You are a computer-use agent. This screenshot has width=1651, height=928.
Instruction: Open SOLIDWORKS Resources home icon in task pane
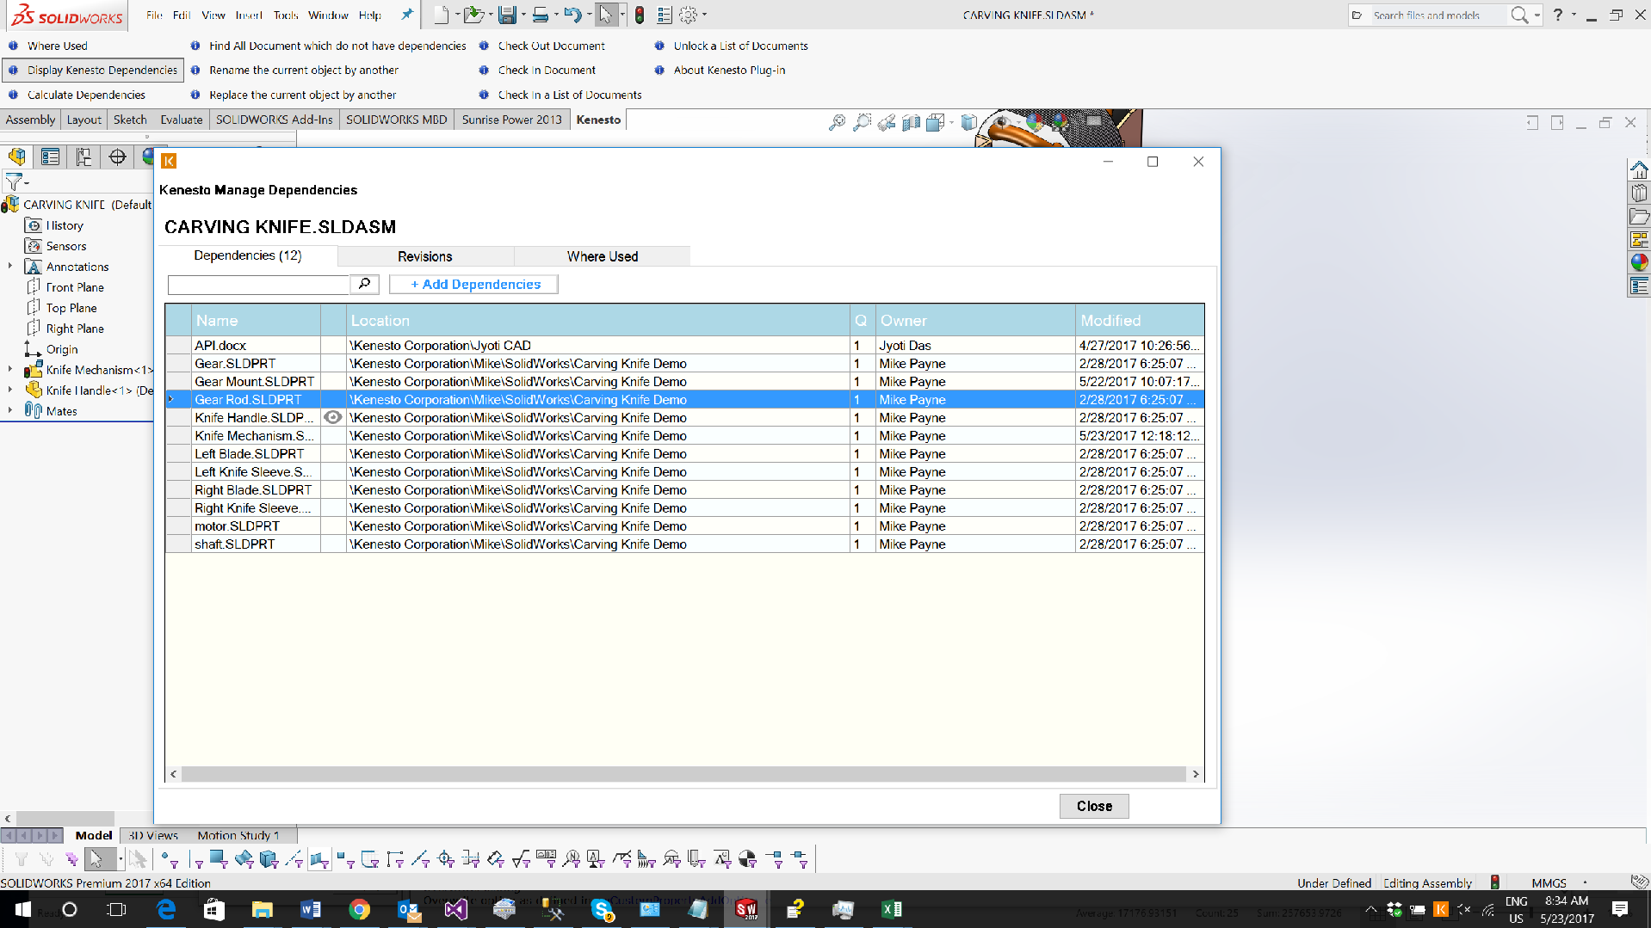1639,169
